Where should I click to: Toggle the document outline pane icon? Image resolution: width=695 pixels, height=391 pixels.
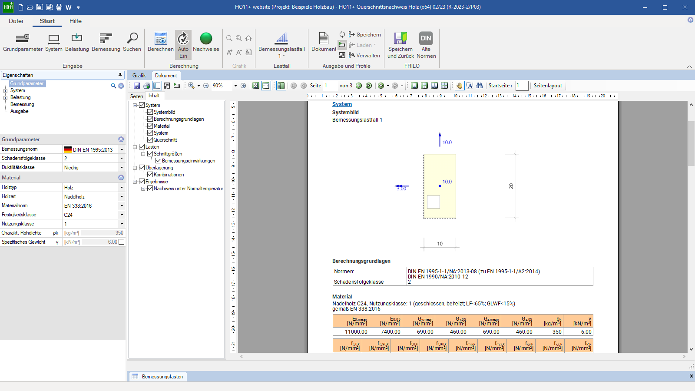click(281, 86)
